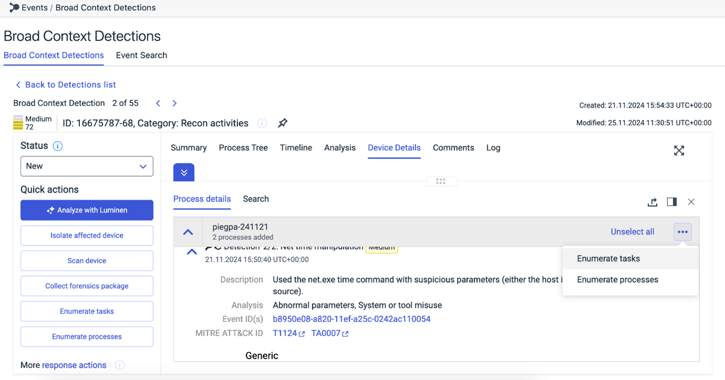Open MITRE technique T1124 link
The height and width of the screenshot is (380, 725).
coord(289,333)
